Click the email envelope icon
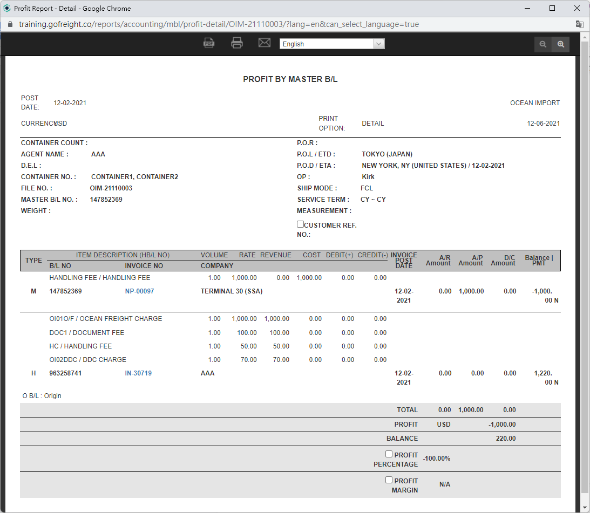This screenshot has height=513, width=590. click(264, 43)
